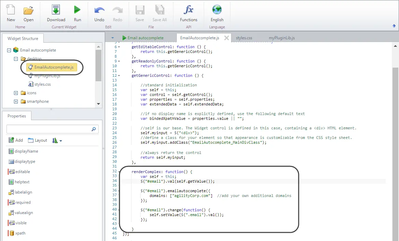Fold the renderComplex block at line 32
399x241 pixels.
tap(119, 171)
